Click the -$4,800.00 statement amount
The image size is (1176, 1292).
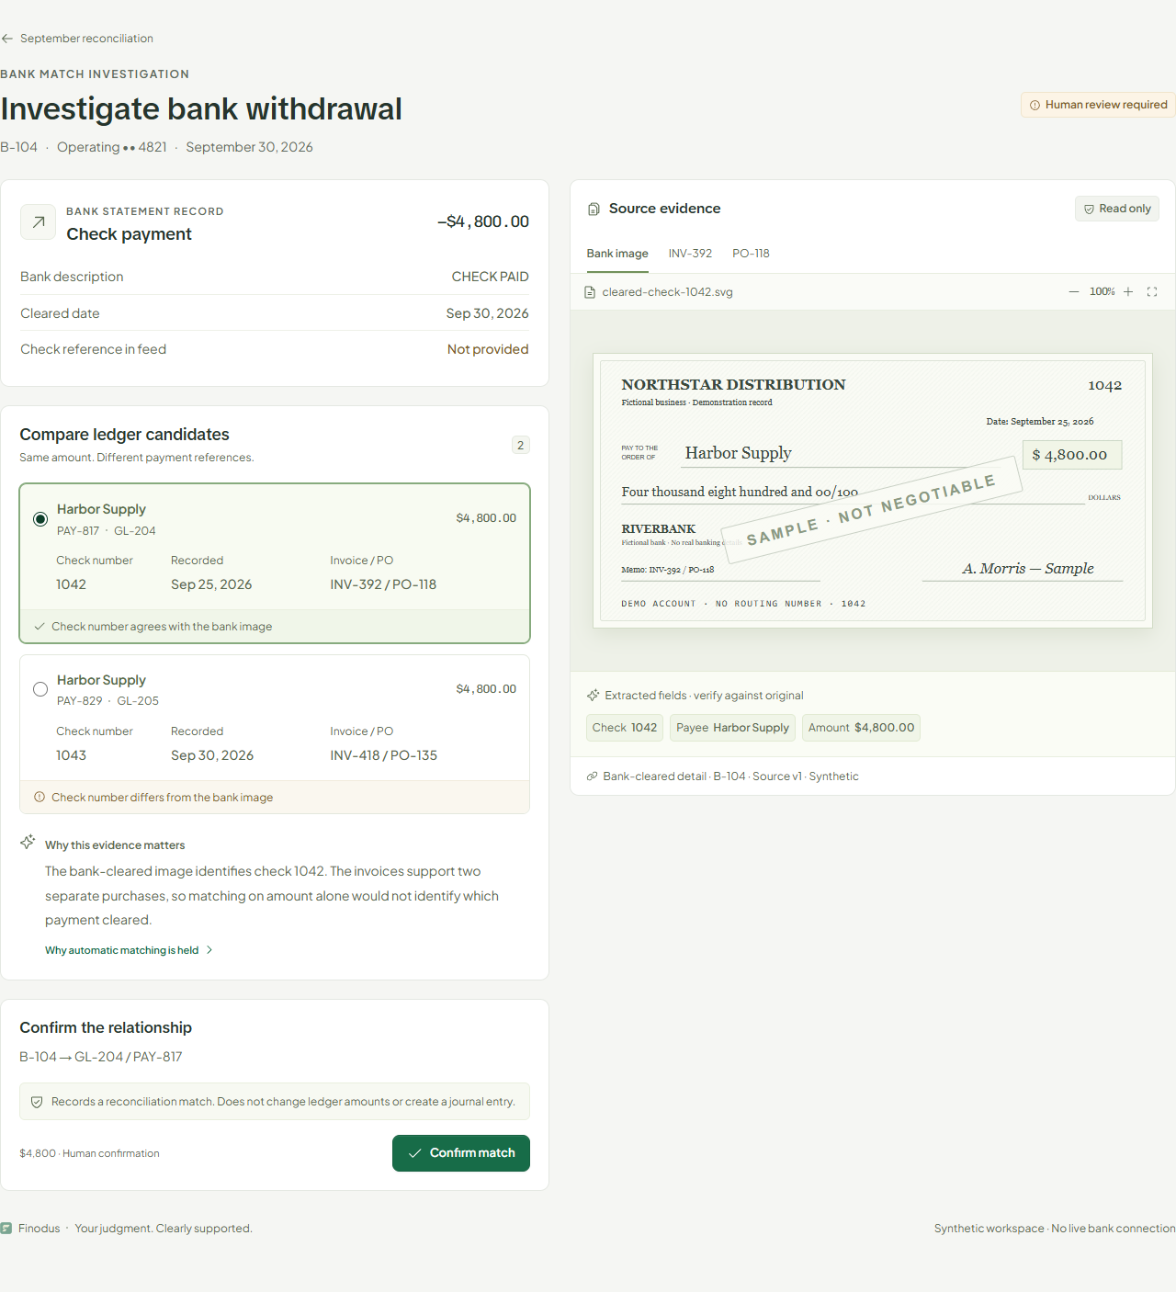pyautogui.click(x=483, y=221)
